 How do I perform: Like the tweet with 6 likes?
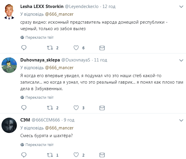point(76,48)
